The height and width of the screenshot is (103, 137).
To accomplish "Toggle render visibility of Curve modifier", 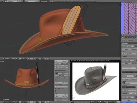I will pyautogui.click(x=135, y=60).
